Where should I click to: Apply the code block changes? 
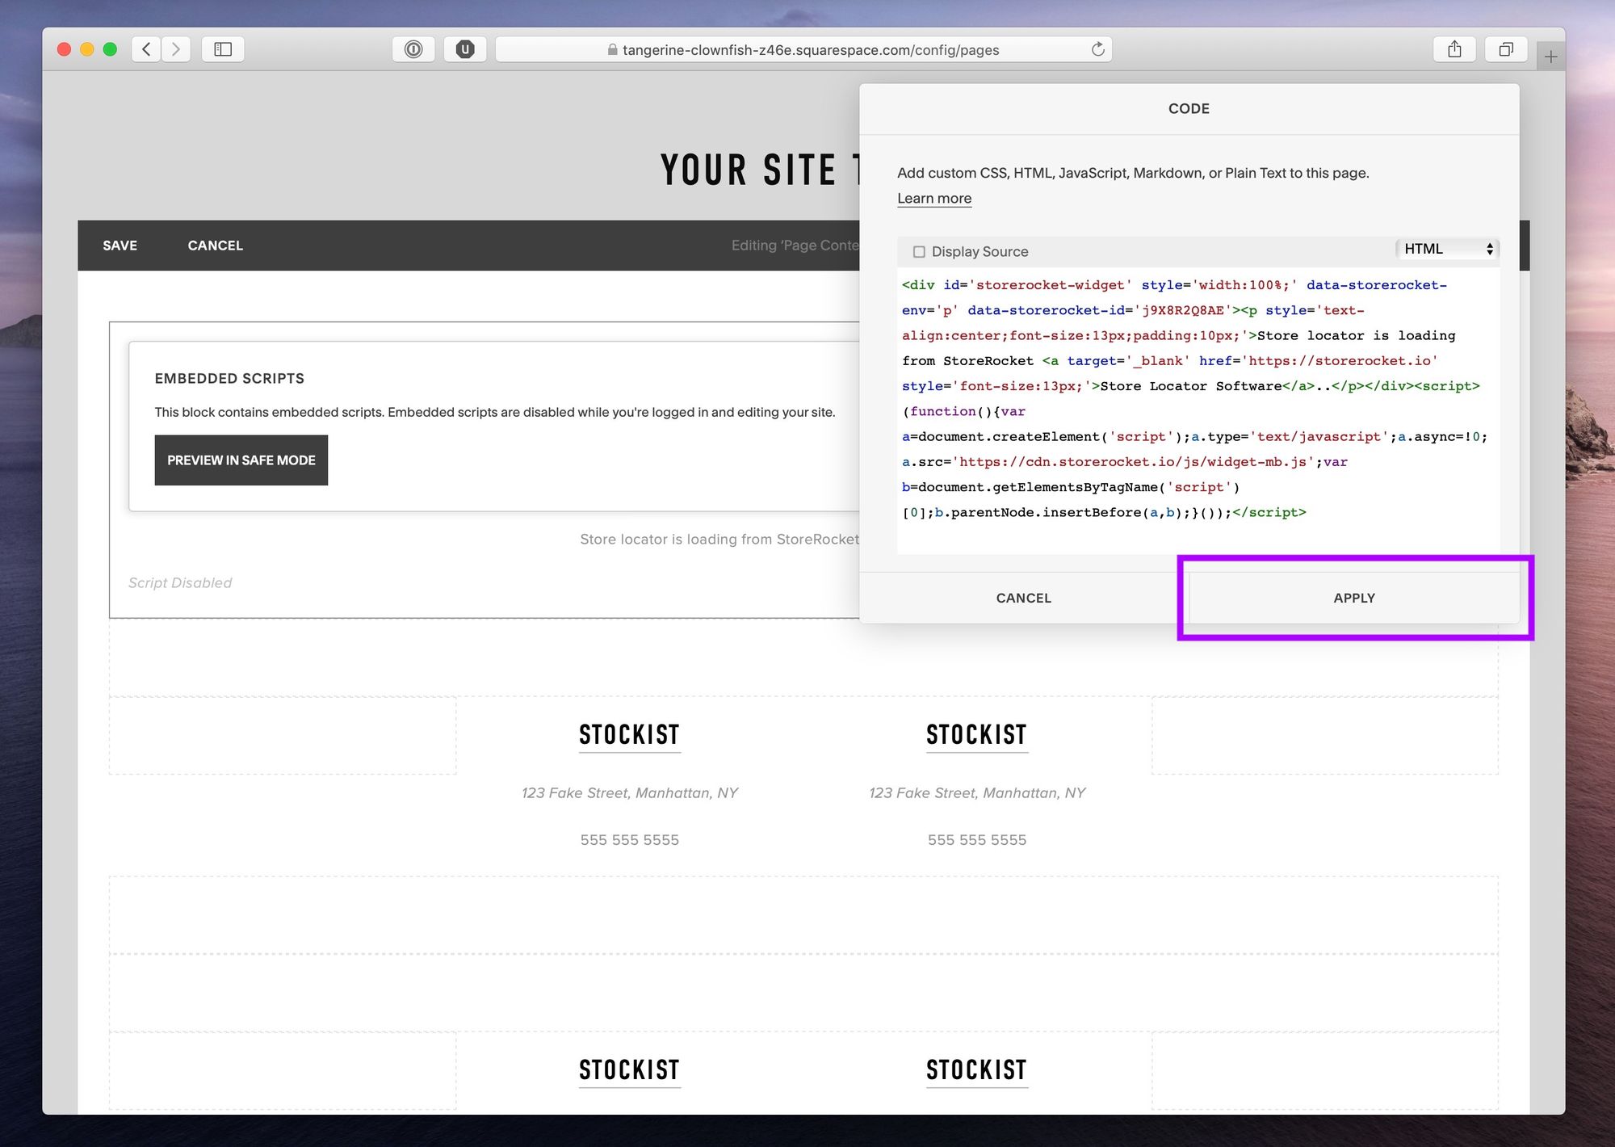click(1354, 598)
